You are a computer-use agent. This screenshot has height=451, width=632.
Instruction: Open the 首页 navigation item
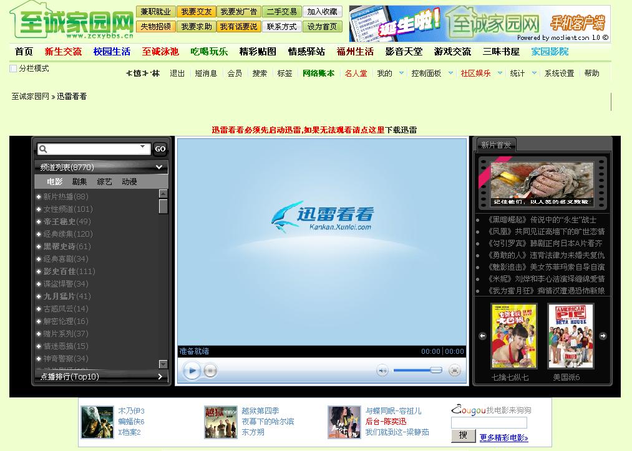(x=24, y=52)
